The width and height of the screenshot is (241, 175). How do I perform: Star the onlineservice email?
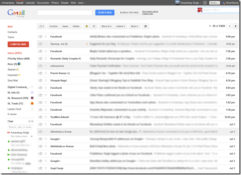point(46,66)
